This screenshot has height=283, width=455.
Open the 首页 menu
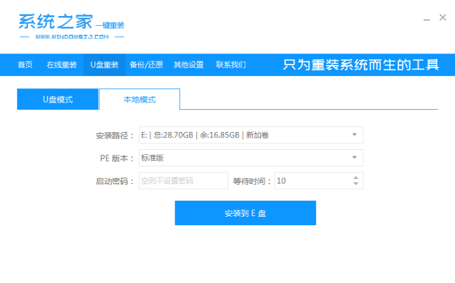pyautogui.click(x=25, y=64)
